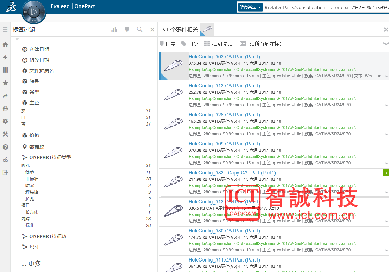
Task: Click the lightning bolt sidebar icon
Action: (x=5, y=57)
